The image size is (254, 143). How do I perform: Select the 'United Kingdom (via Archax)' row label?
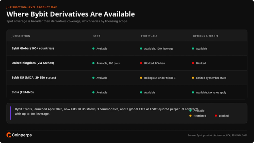click(33, 63)
